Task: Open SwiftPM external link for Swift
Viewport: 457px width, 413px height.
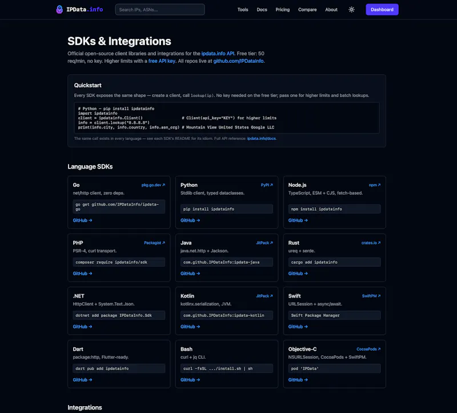Action: [371, 296]
